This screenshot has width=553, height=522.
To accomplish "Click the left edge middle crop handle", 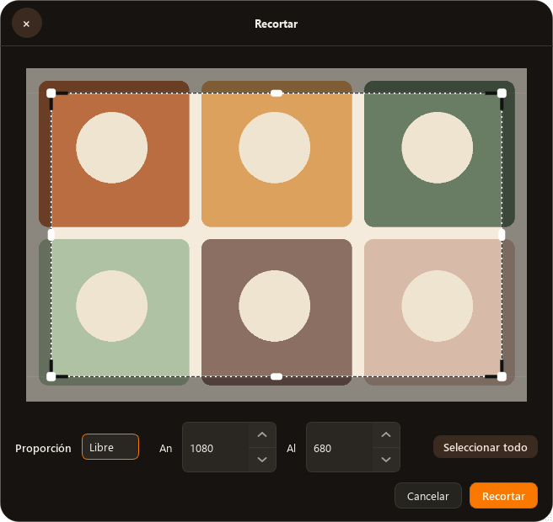I will point(51,235).
